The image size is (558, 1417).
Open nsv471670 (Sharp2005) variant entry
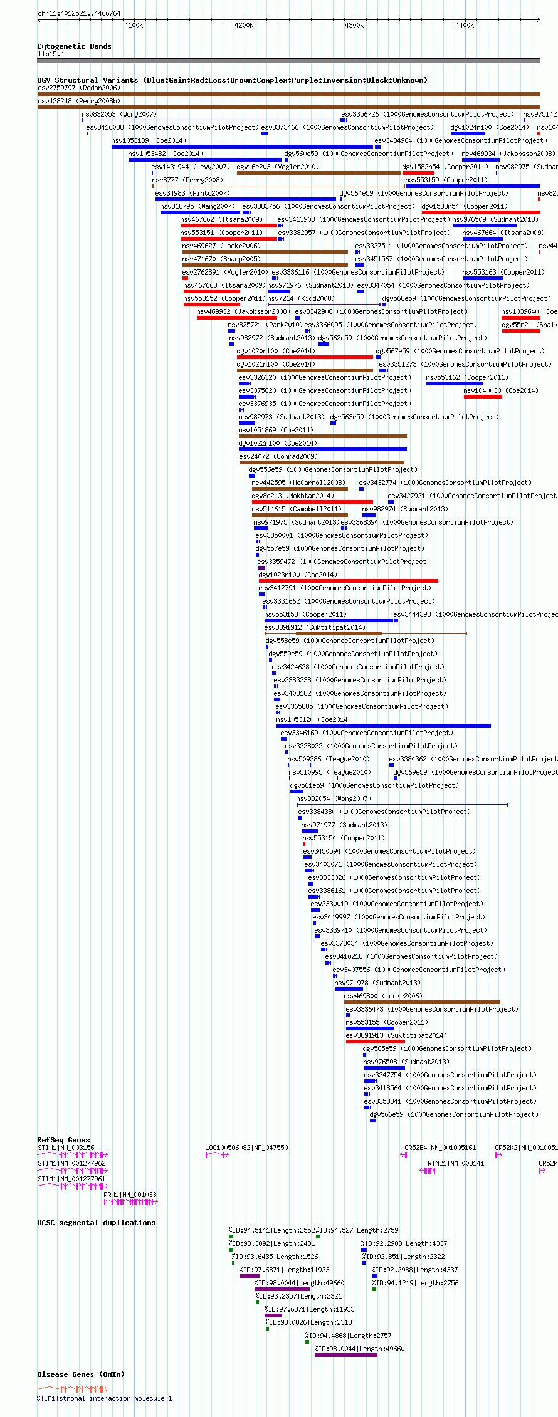coord(265,265)
